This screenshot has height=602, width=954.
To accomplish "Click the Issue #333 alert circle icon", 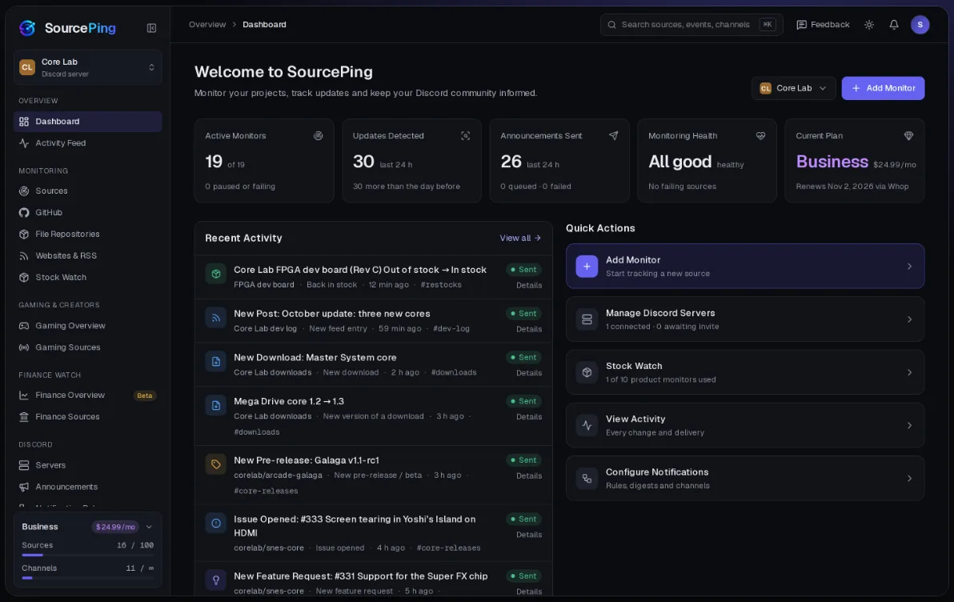I will 216,524.
